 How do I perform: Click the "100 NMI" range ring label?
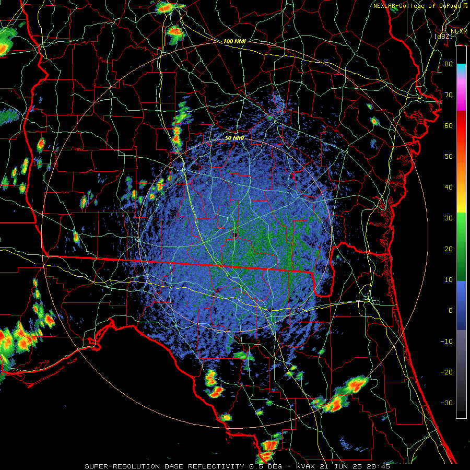234,41
